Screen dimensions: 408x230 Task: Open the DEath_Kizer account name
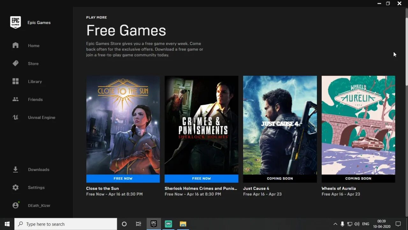[x=39, y=205]
